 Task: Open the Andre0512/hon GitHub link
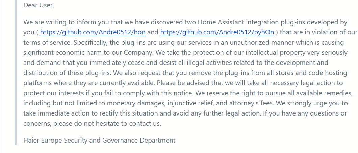tap(93, 32)
